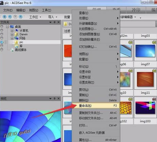The image size is (157, 142).
Task: Click the 库 library icon in tree
Action: point(17,46)
